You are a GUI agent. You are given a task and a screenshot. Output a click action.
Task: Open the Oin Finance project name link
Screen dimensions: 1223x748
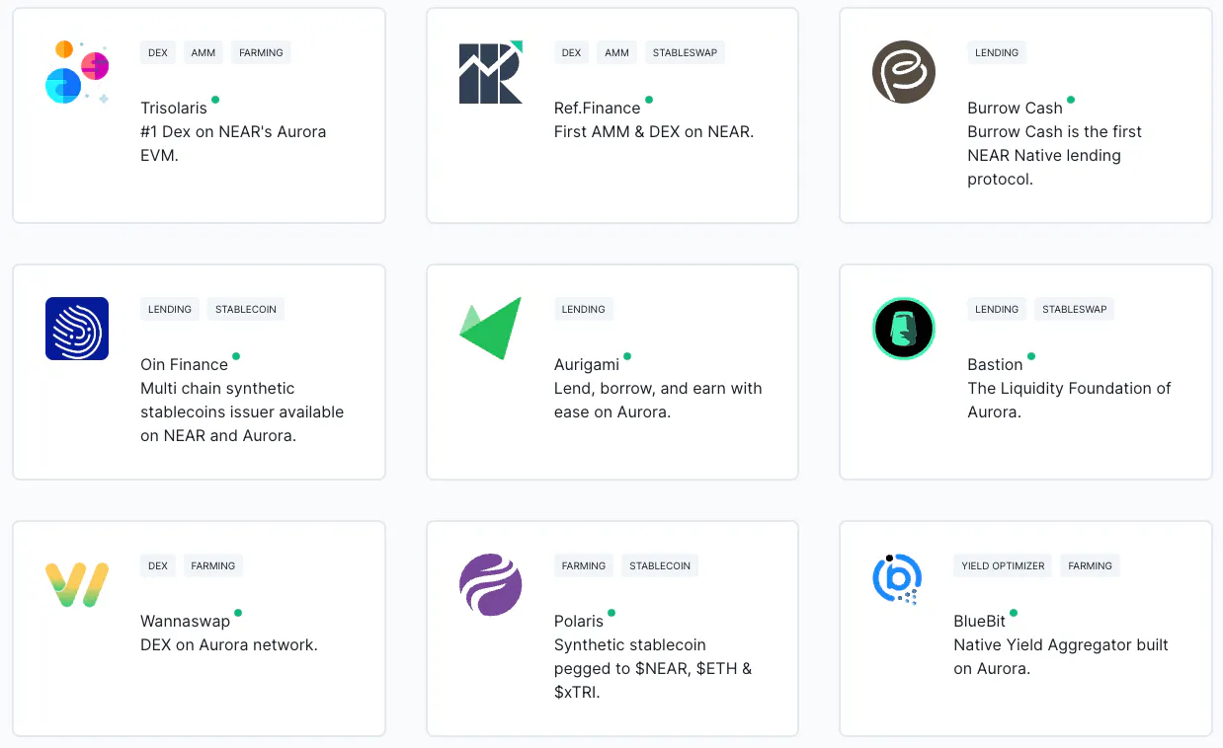click(x=184, y=365)
